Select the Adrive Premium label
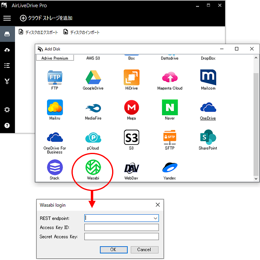Viewport: 260px width, 260px height. point(55,58)
